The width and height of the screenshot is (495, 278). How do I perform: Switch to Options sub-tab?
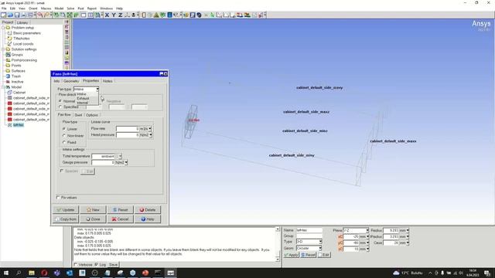pos(92,115)
